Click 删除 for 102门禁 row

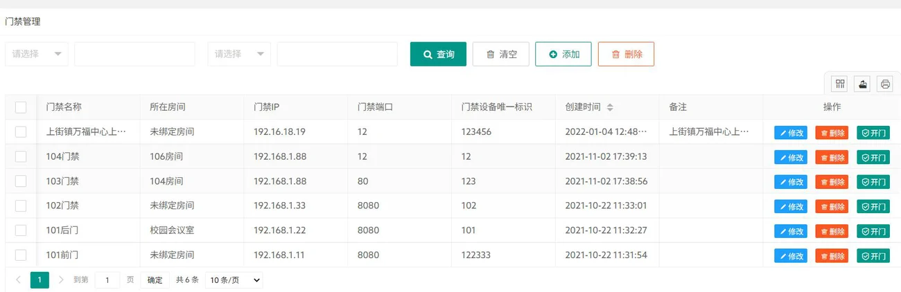pyautogui.click(x=832, y=206)
